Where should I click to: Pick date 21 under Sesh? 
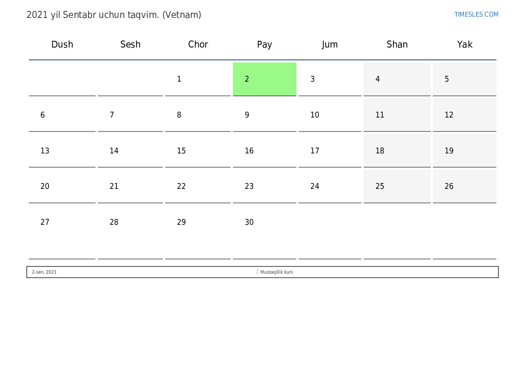[x=130, y=186]
